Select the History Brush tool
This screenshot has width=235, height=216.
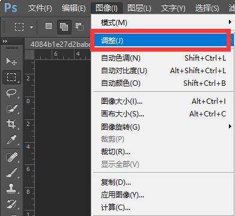point(11,204)
